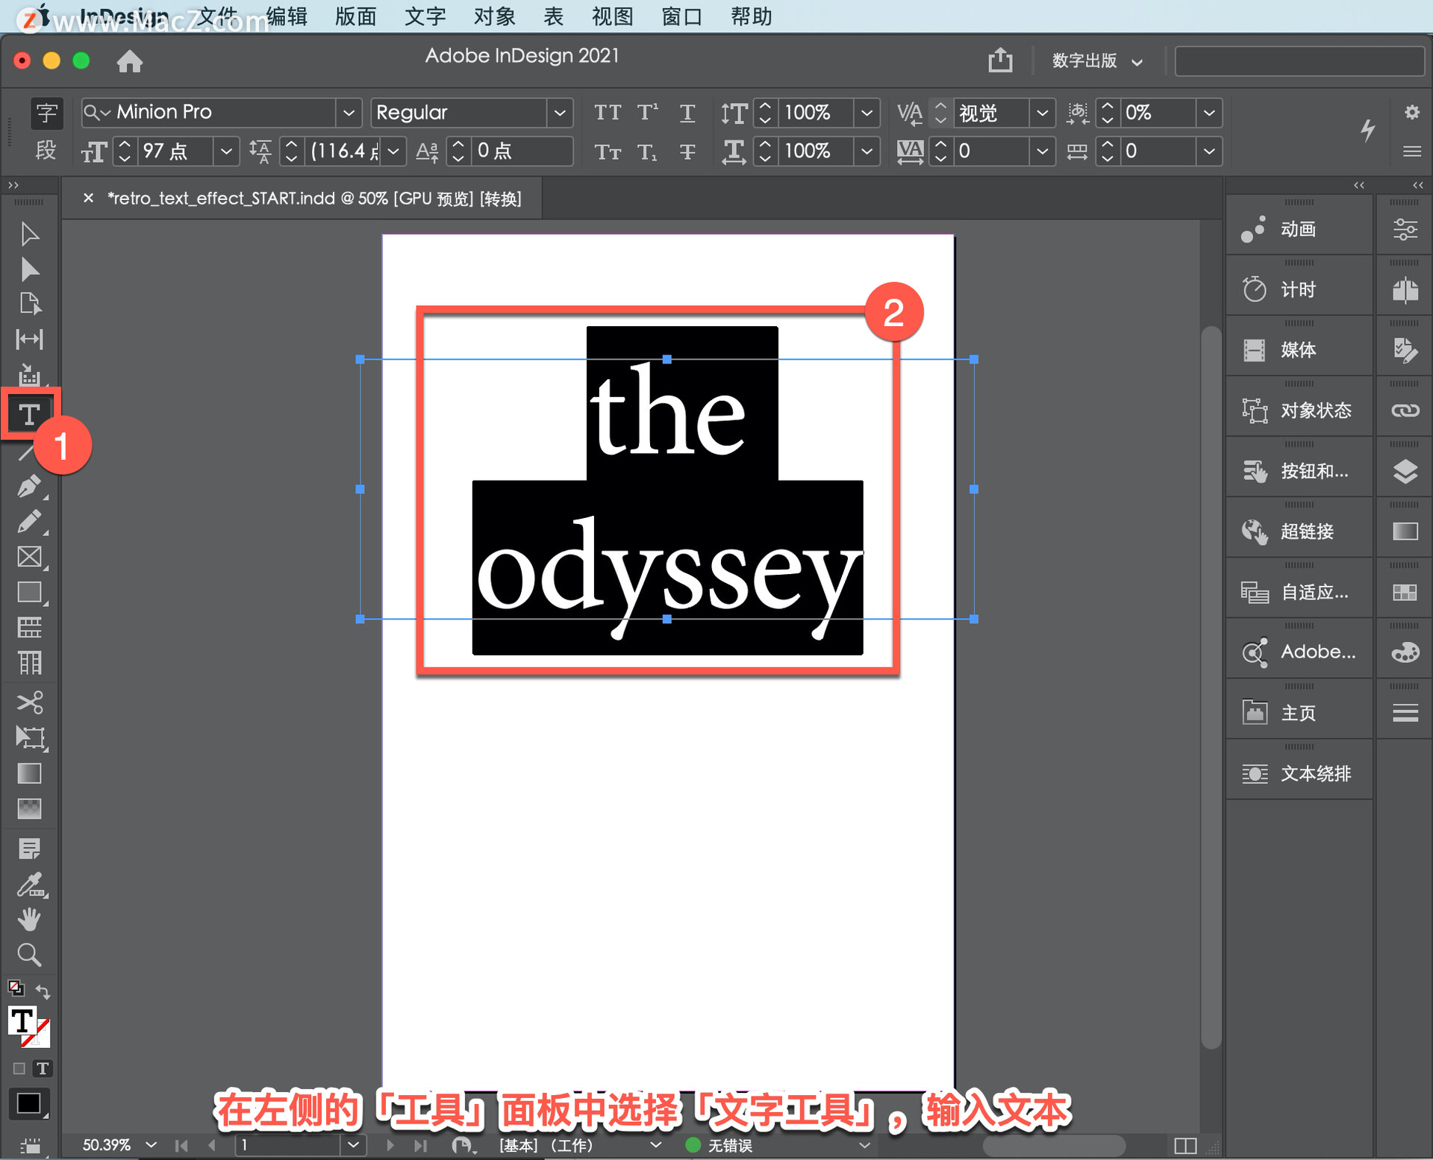
Task: Click the vertical document scrollbar
Action: tap(1211, 687)
